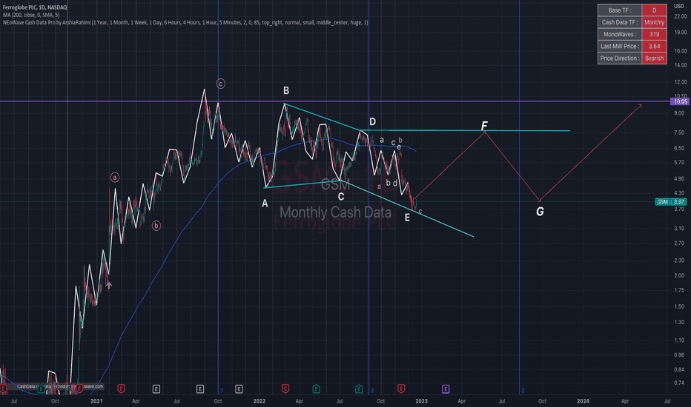The height and width of the screenshot is (407, 691).
Task: Select the GSM 3.97 current price label
Action: (671, 202)
